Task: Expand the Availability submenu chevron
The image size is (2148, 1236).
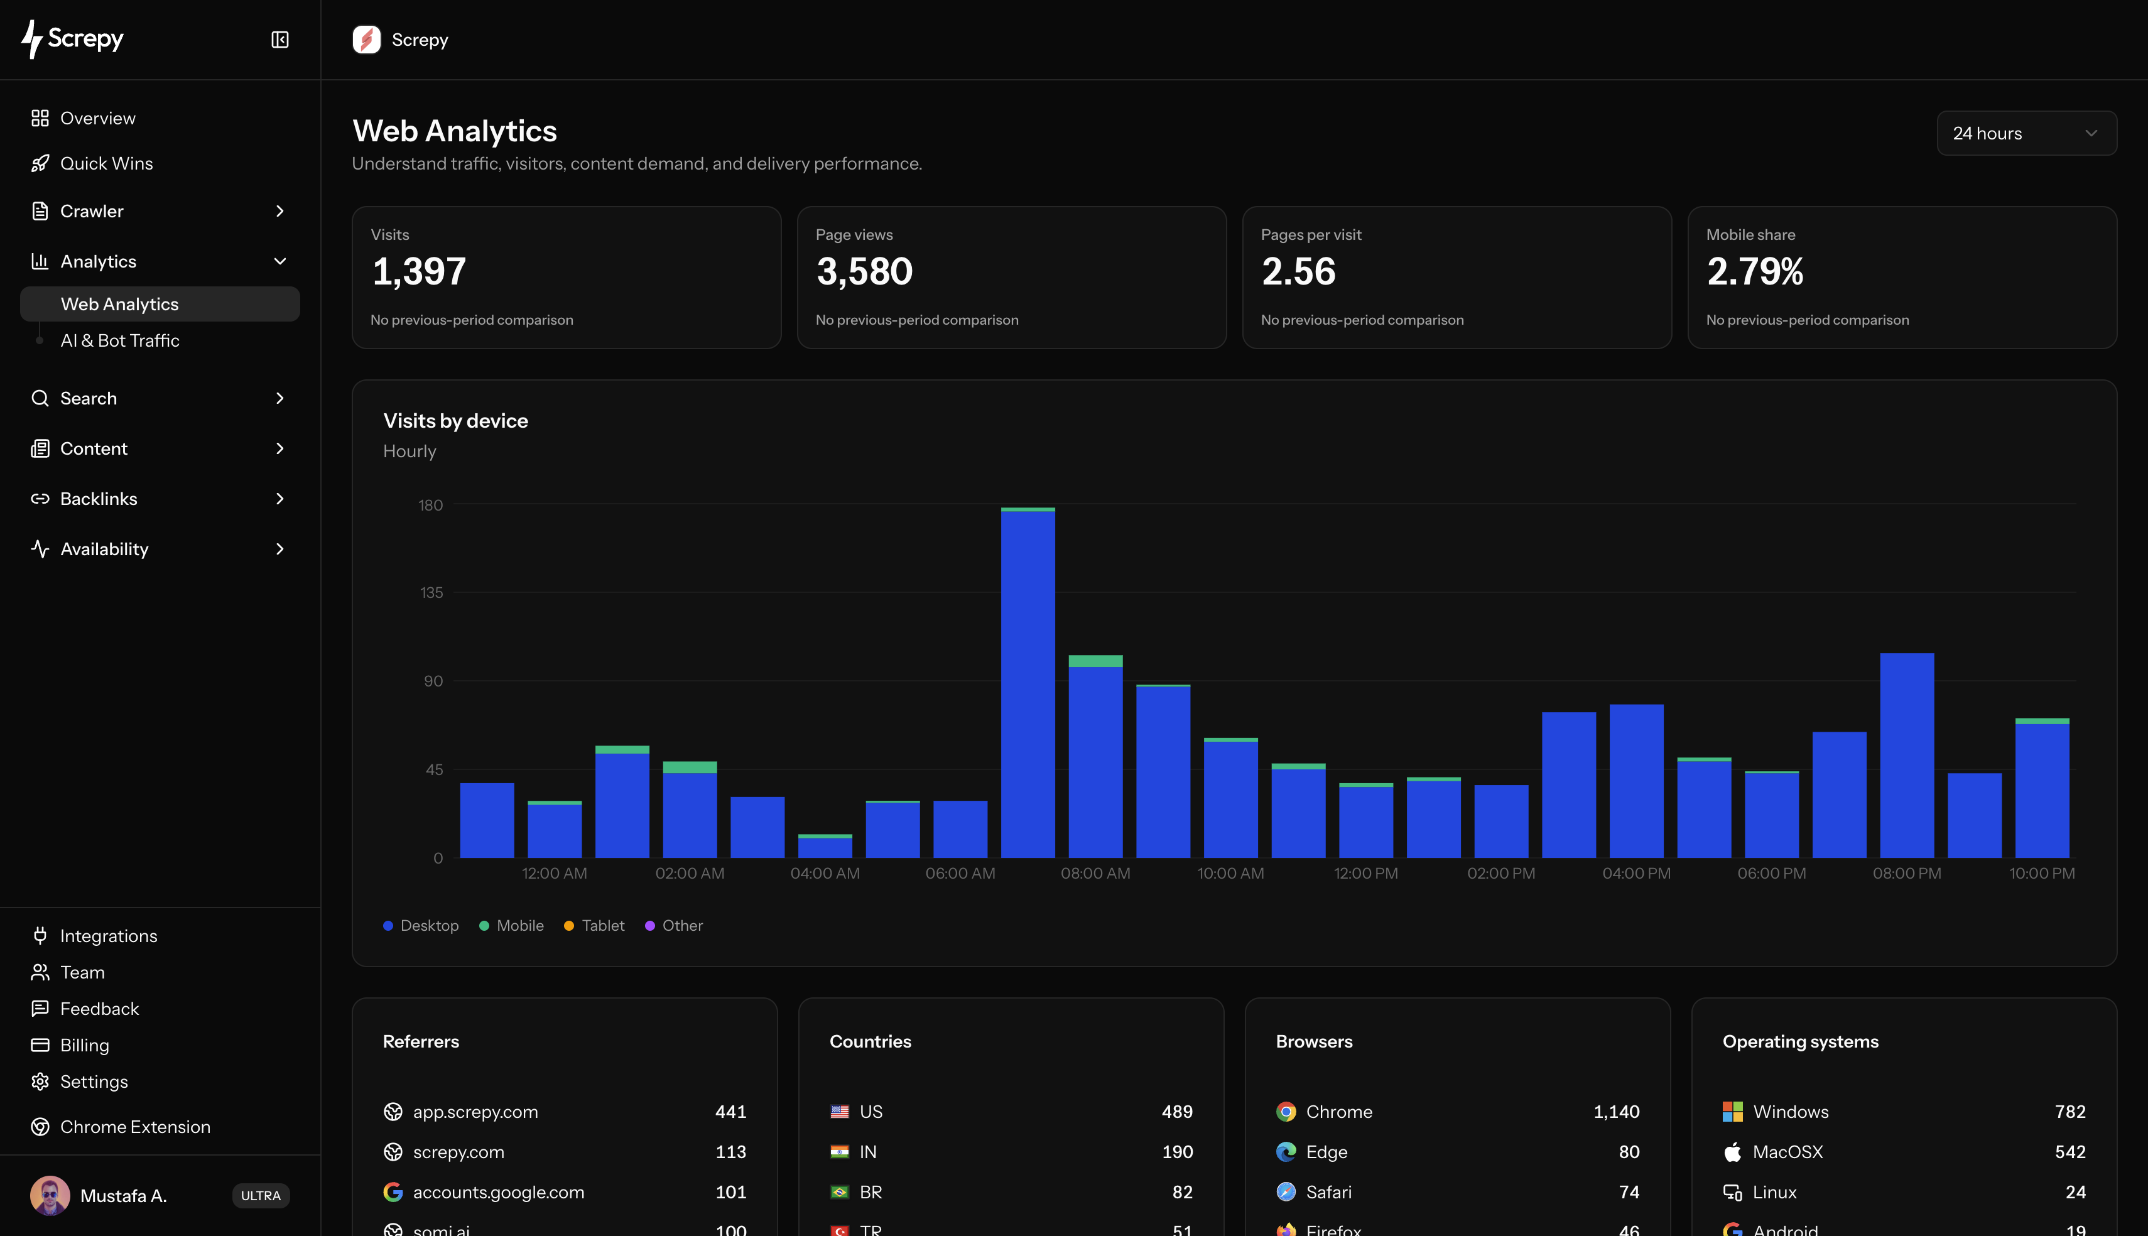Action: [x=280, y=550]
